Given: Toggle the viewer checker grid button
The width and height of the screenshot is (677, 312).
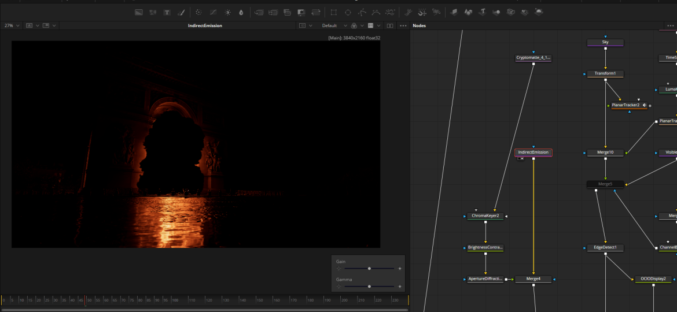Looking at the screenshot, I should point(371,25).
